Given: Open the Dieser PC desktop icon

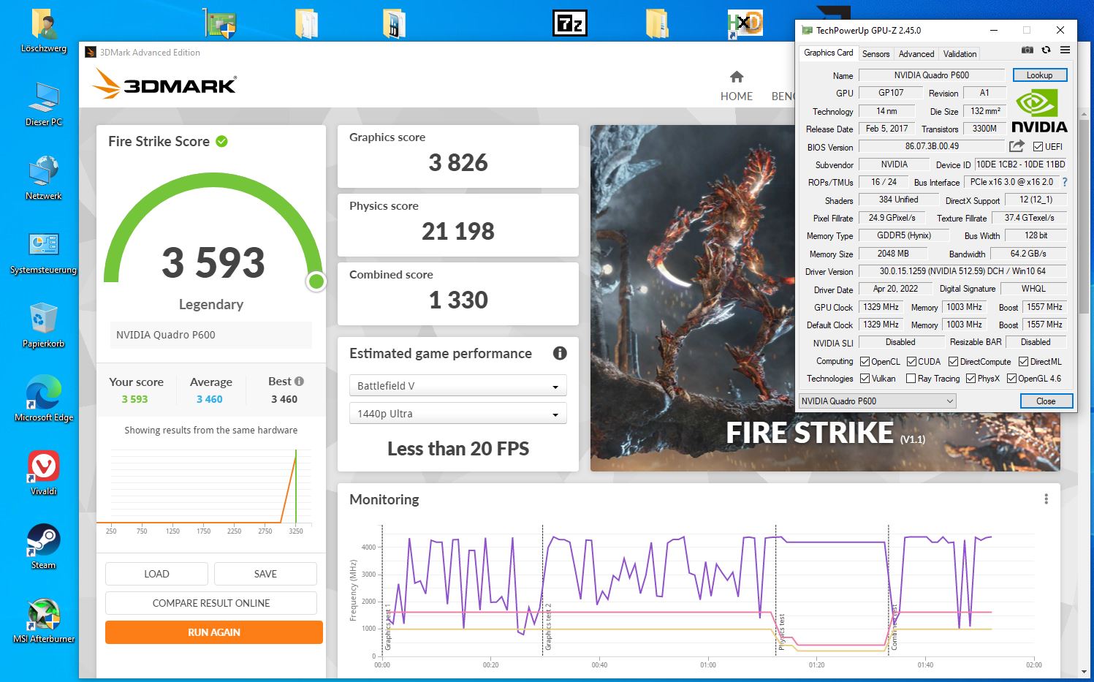Looking at the screenshot, I should click(x=43, y=99).
